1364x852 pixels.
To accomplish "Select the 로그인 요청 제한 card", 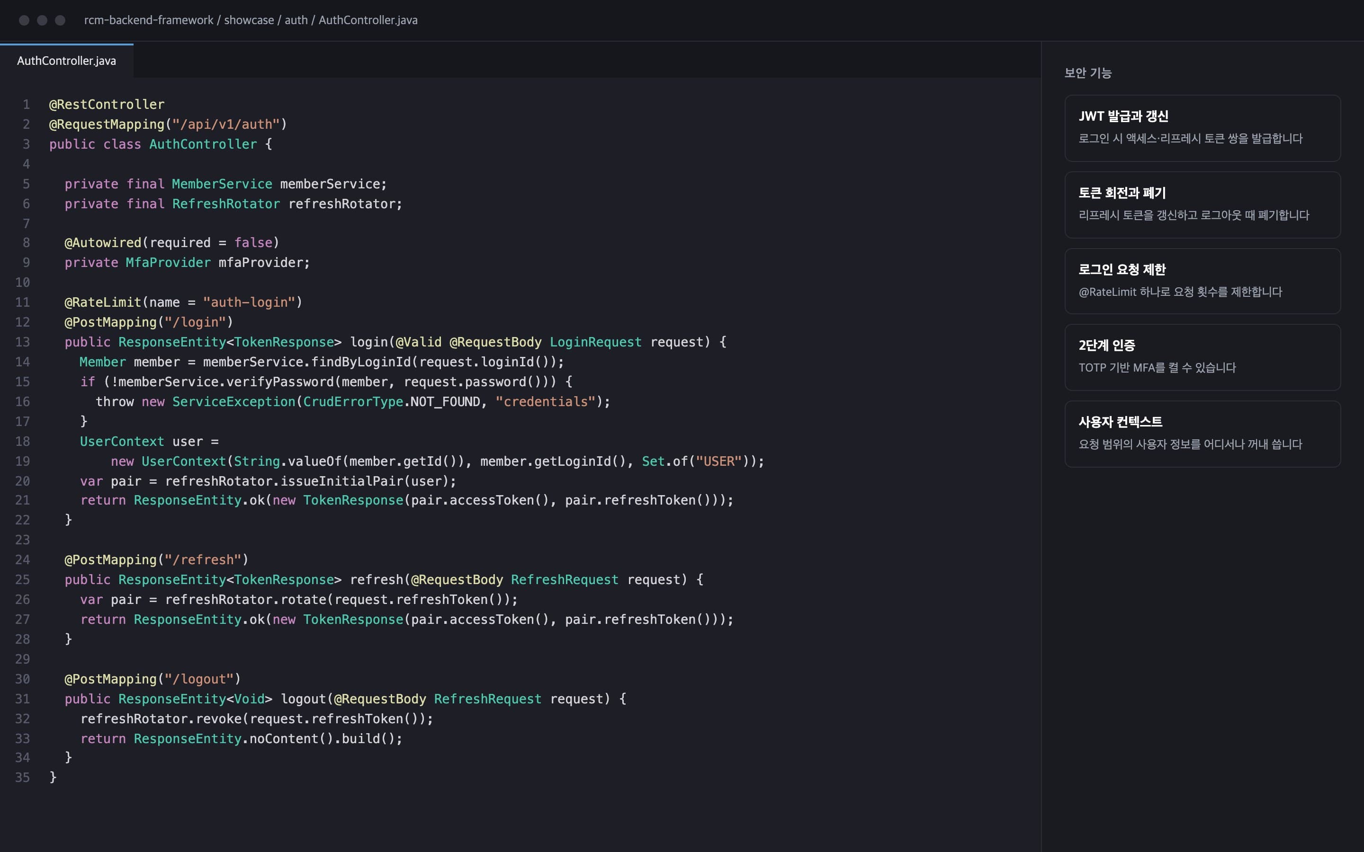I will tap(1202, 281).
